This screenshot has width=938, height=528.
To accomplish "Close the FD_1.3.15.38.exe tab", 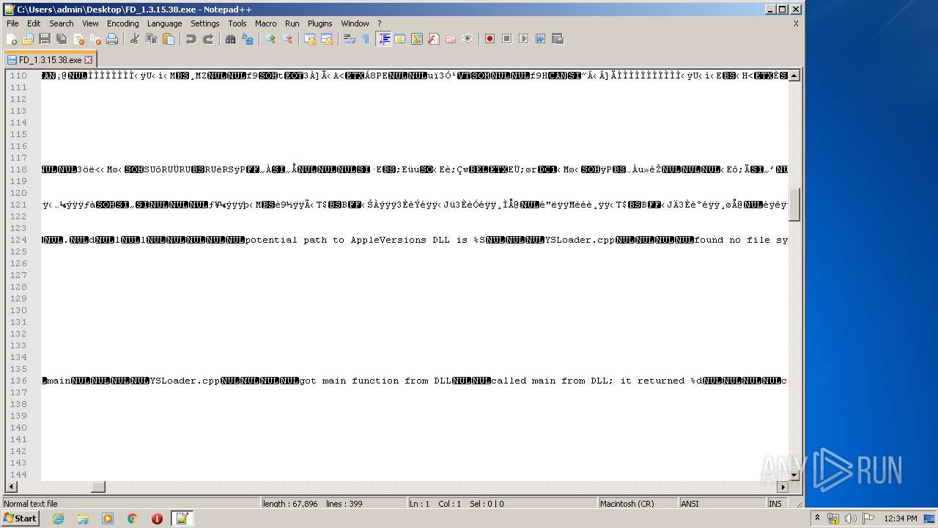I will (x=89, y=60).
